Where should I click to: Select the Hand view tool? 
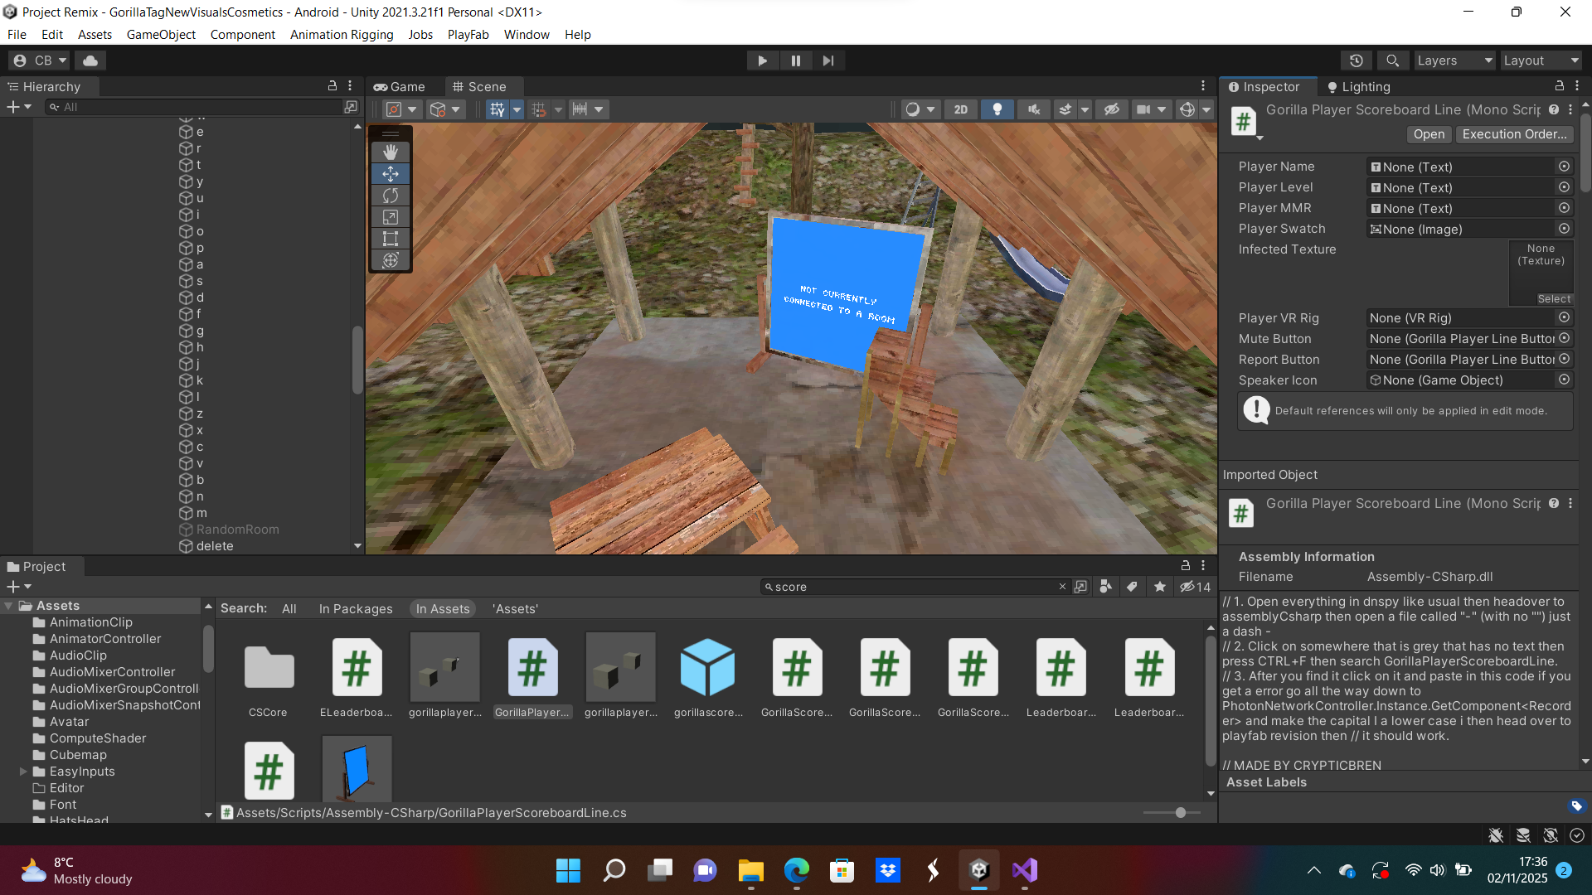coord(391,152)
